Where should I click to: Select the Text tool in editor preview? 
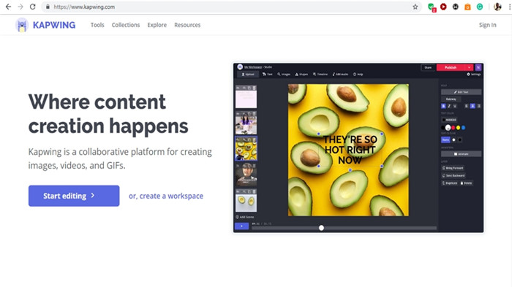tap(267, 74)
